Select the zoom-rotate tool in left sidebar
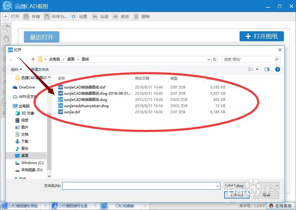Screen dimensions: 296x210 click(6, 28)
